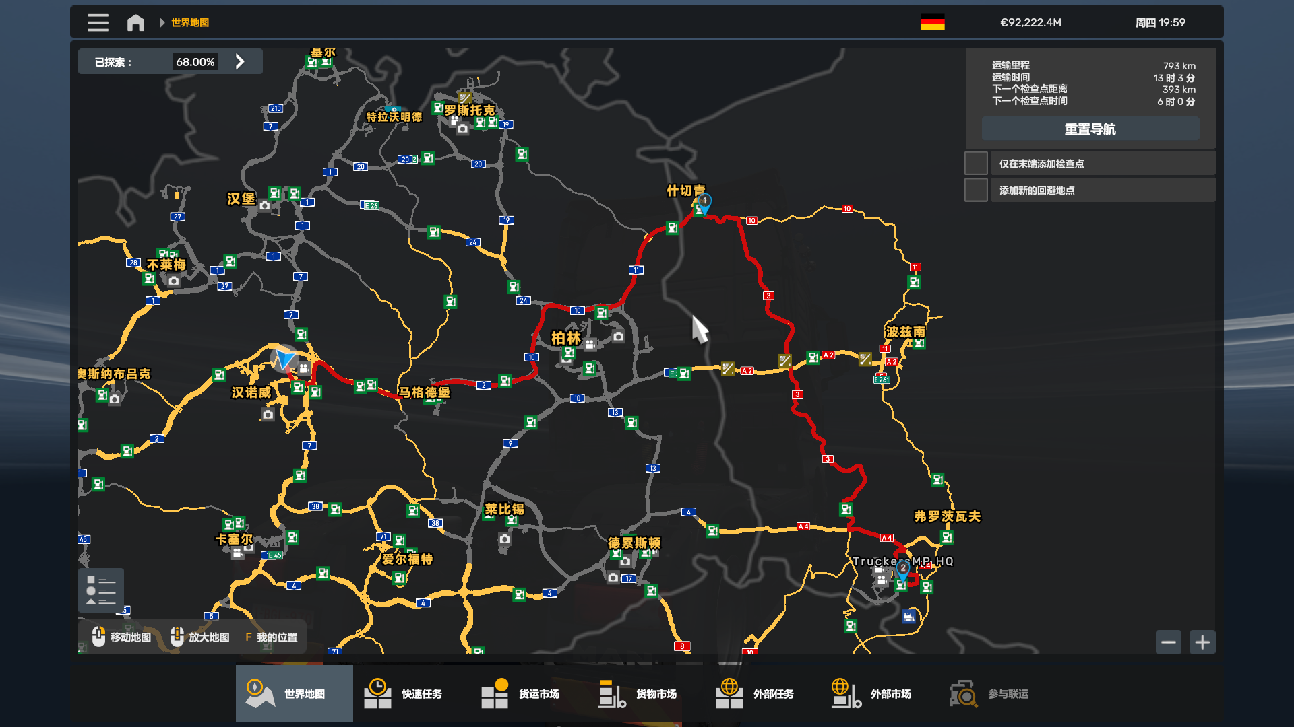
Task: Select the 柏林 city label
Action: pos(565,338)
